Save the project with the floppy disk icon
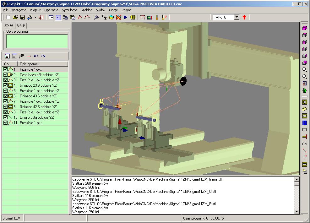Screen dimensions: 310x223 pos(23,17)
